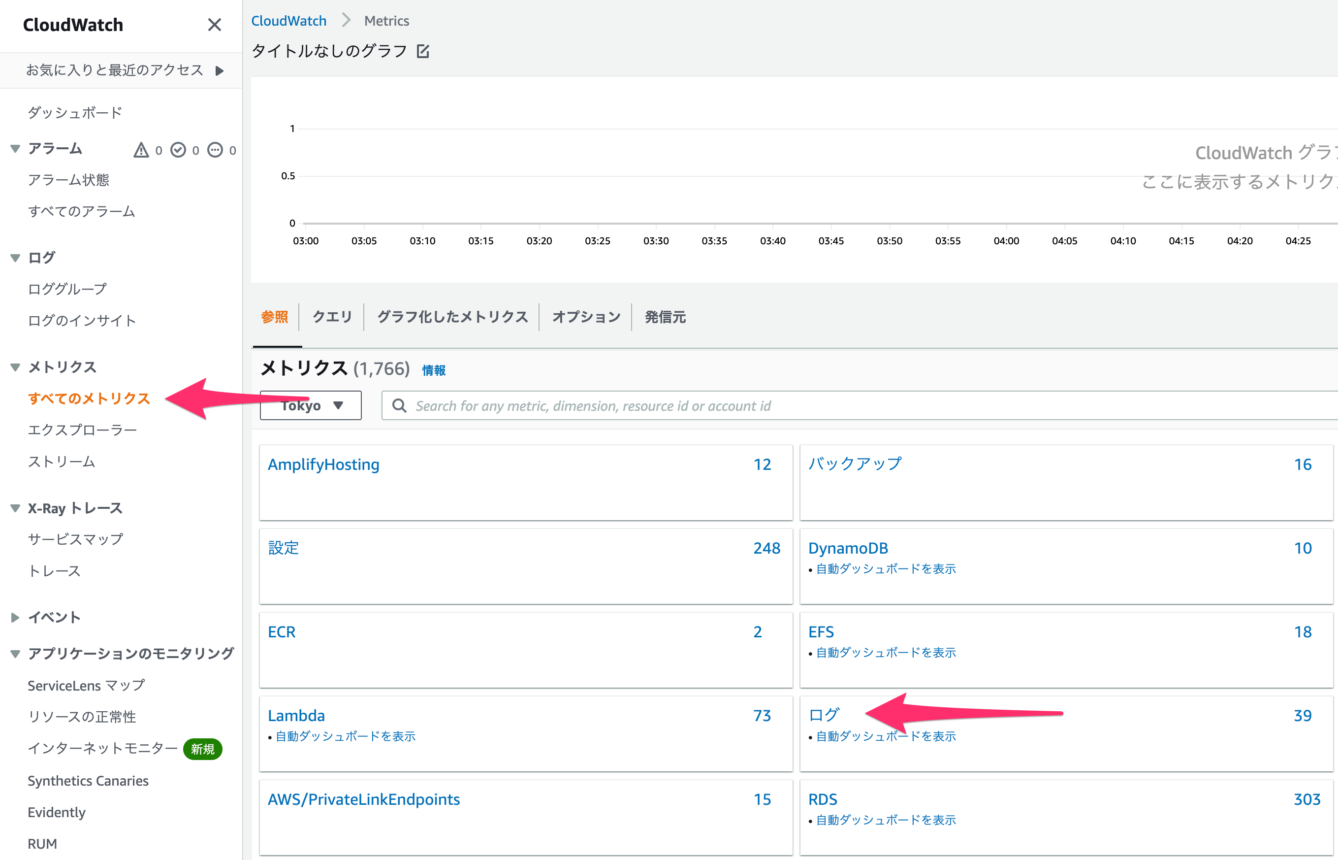This screenshot has height=860, width=1338.
Task: Open the Tokyo region dropdown
Action: pos(310,405)
